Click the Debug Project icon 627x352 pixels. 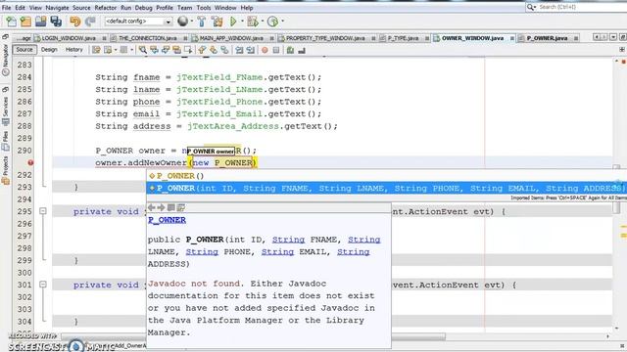(253, 22)
